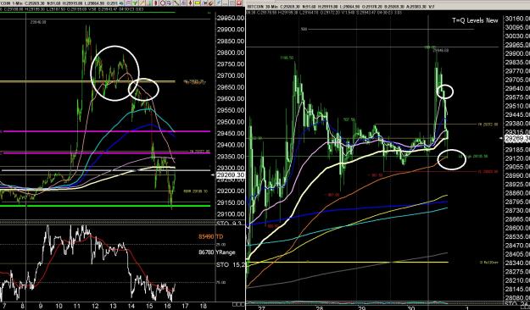
Task: Click hour 12 on the left time axis
Action: [95, 307]
